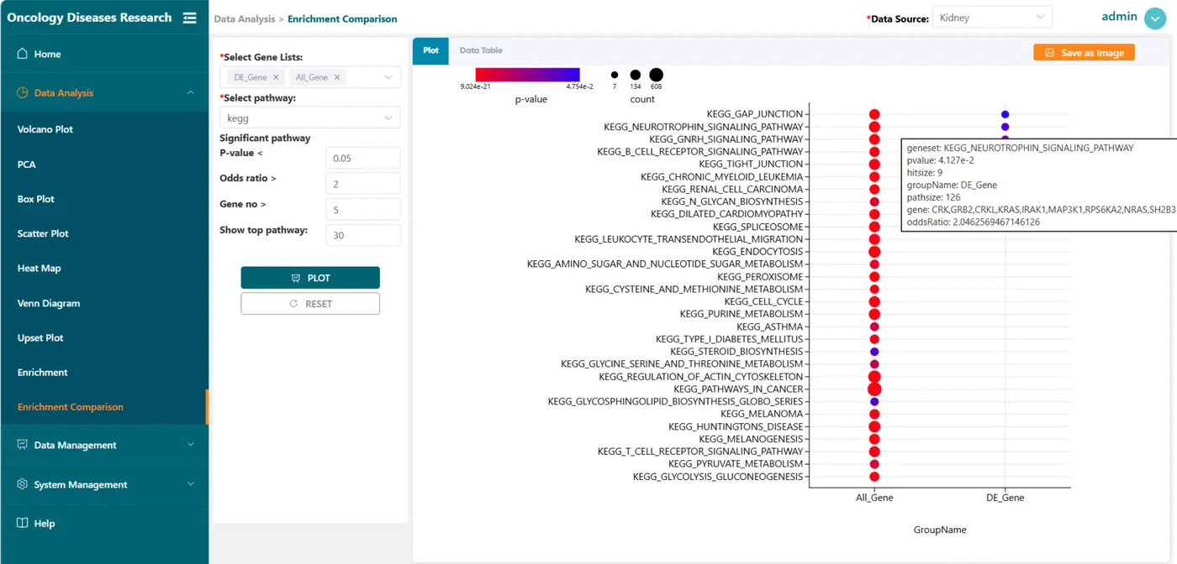Screen dimensions: 1177x564
Task: Remove the DE_Gene tag
Action: coord(276,77)
